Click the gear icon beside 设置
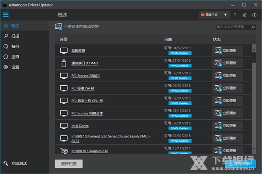The width and height of the screenshot is (262, 174). [6, 67]
